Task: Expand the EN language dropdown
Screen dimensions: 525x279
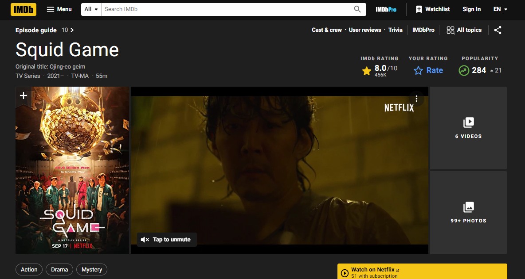Action: click(x=500, y=9)
